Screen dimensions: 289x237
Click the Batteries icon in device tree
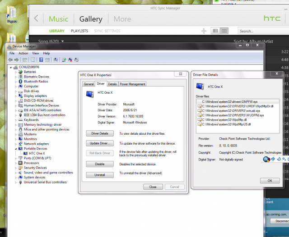pos(21,72)
